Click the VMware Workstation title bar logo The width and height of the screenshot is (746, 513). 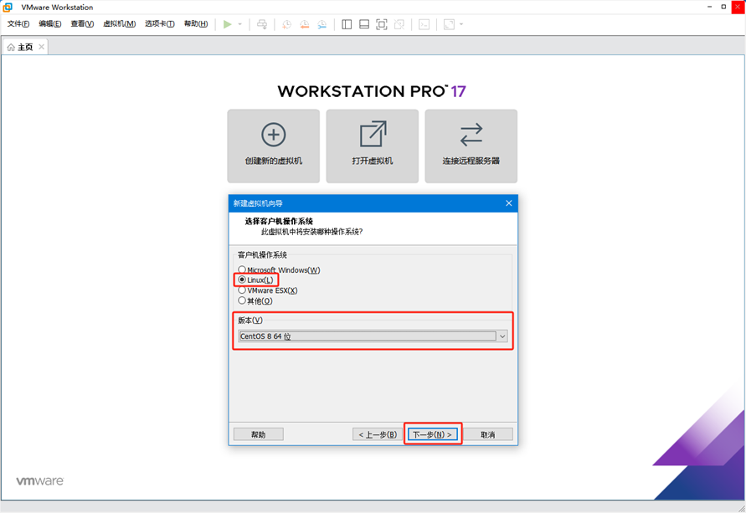[8, 8]
